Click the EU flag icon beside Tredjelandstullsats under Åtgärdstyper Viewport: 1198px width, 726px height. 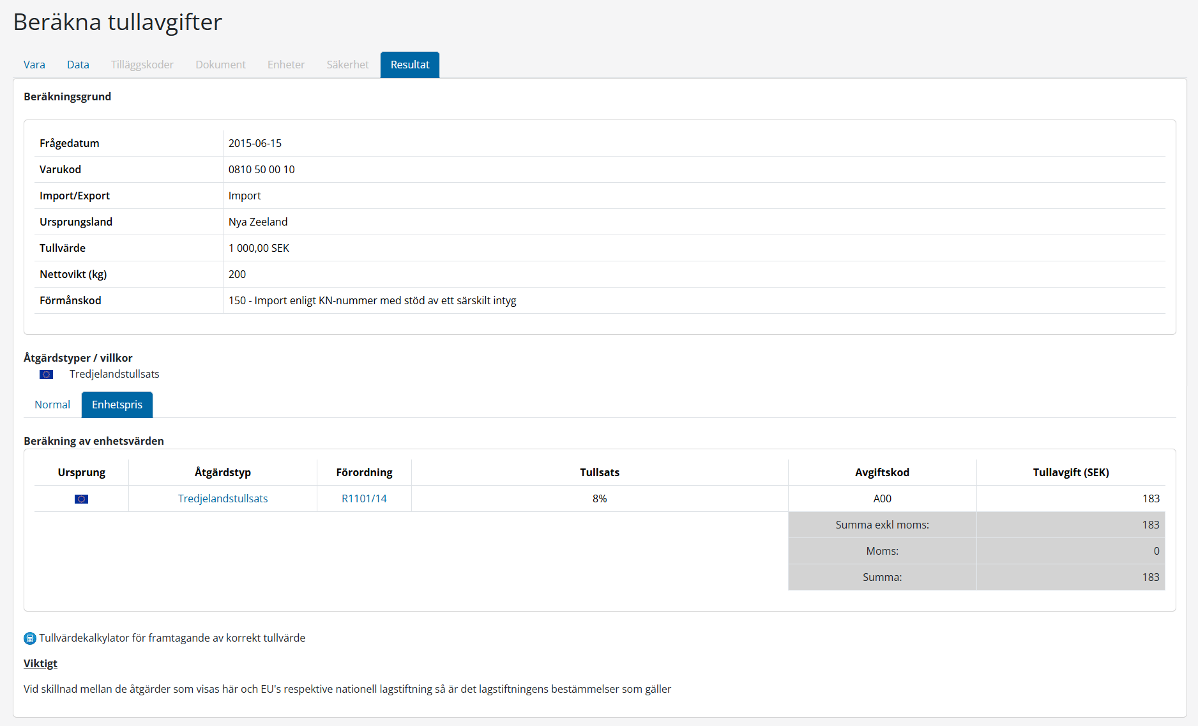(x=46, y=375)
